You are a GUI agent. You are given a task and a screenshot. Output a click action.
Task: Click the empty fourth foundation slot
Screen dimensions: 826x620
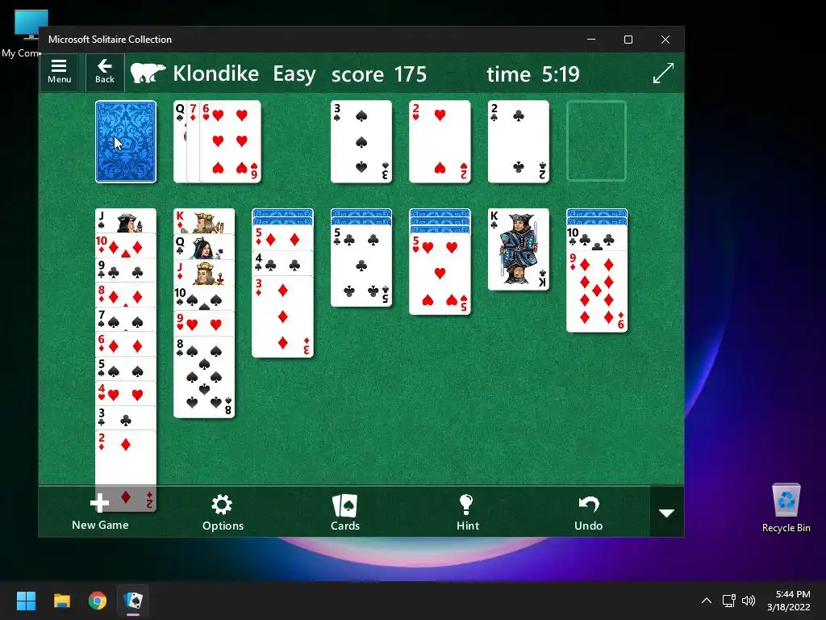point(596,141)
